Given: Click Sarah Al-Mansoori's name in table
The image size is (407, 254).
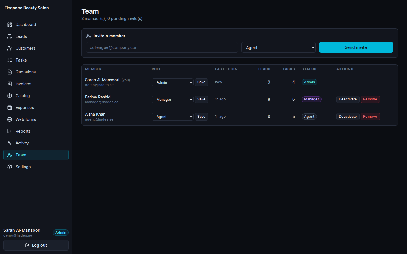Looking at the screenshot, I should (102, 80).
